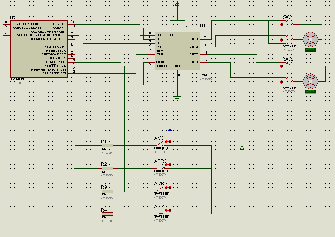
Task: Click the 'VS' pin label on L298
Action: pos(185,35)
